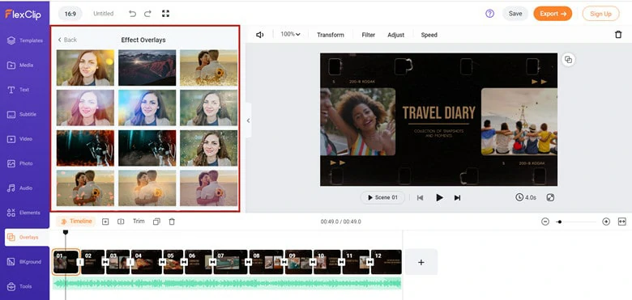The width and height of the screenshot is (632, 300).
Task: Click the TRAVEL DIARY title in the preview
Action: click(438, 112)
